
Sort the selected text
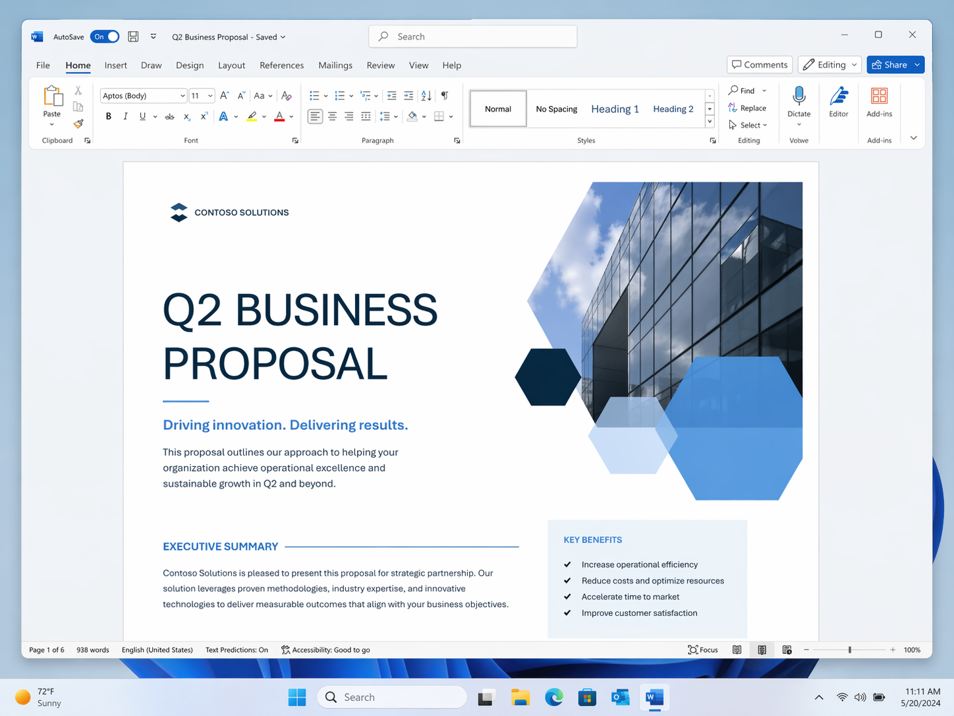[x=426, y=96]
